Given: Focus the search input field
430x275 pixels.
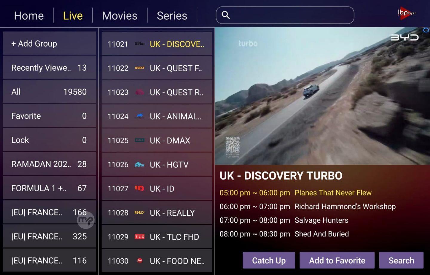Looking at the screenshot, I should click(x=285, y=15).
